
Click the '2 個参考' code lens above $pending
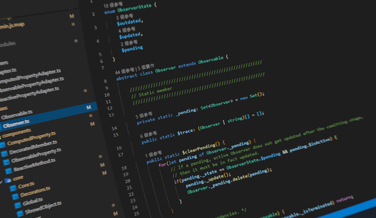(129, 43)
